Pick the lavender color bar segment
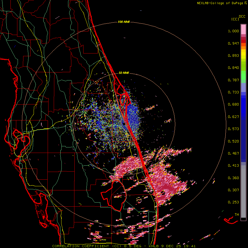 point(243,87)
